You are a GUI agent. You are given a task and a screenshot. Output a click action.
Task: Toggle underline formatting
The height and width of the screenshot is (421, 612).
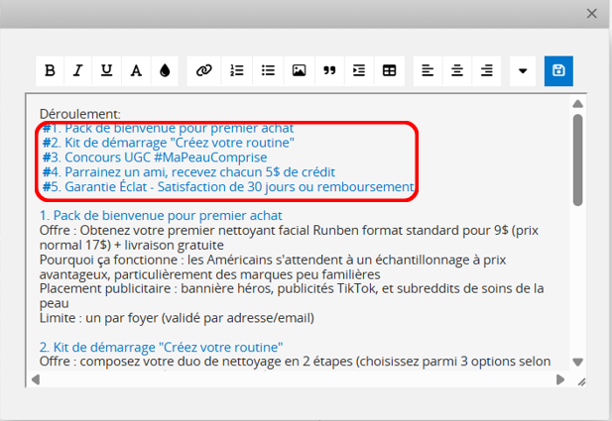(106, 70)
